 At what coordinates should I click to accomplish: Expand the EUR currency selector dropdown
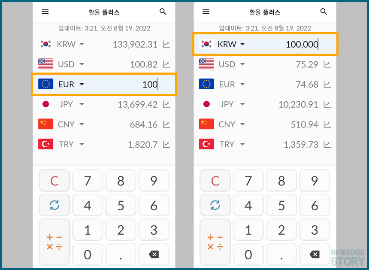(81, 84)
